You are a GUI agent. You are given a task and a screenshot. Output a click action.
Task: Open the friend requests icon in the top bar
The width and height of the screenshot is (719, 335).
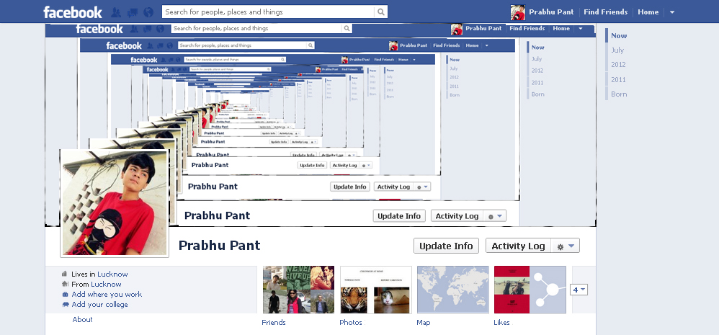(117, 12)
